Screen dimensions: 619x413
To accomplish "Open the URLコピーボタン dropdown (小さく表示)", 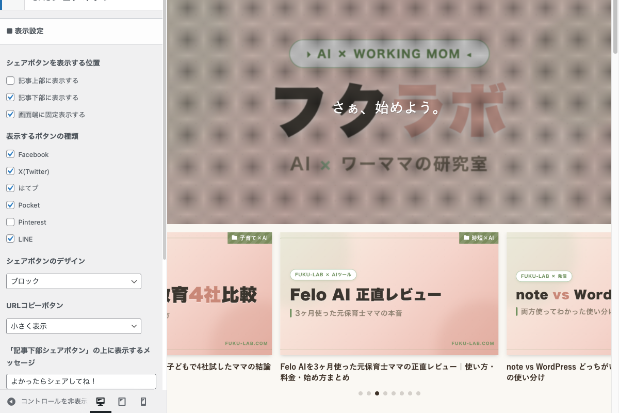I will coord(74,326).
